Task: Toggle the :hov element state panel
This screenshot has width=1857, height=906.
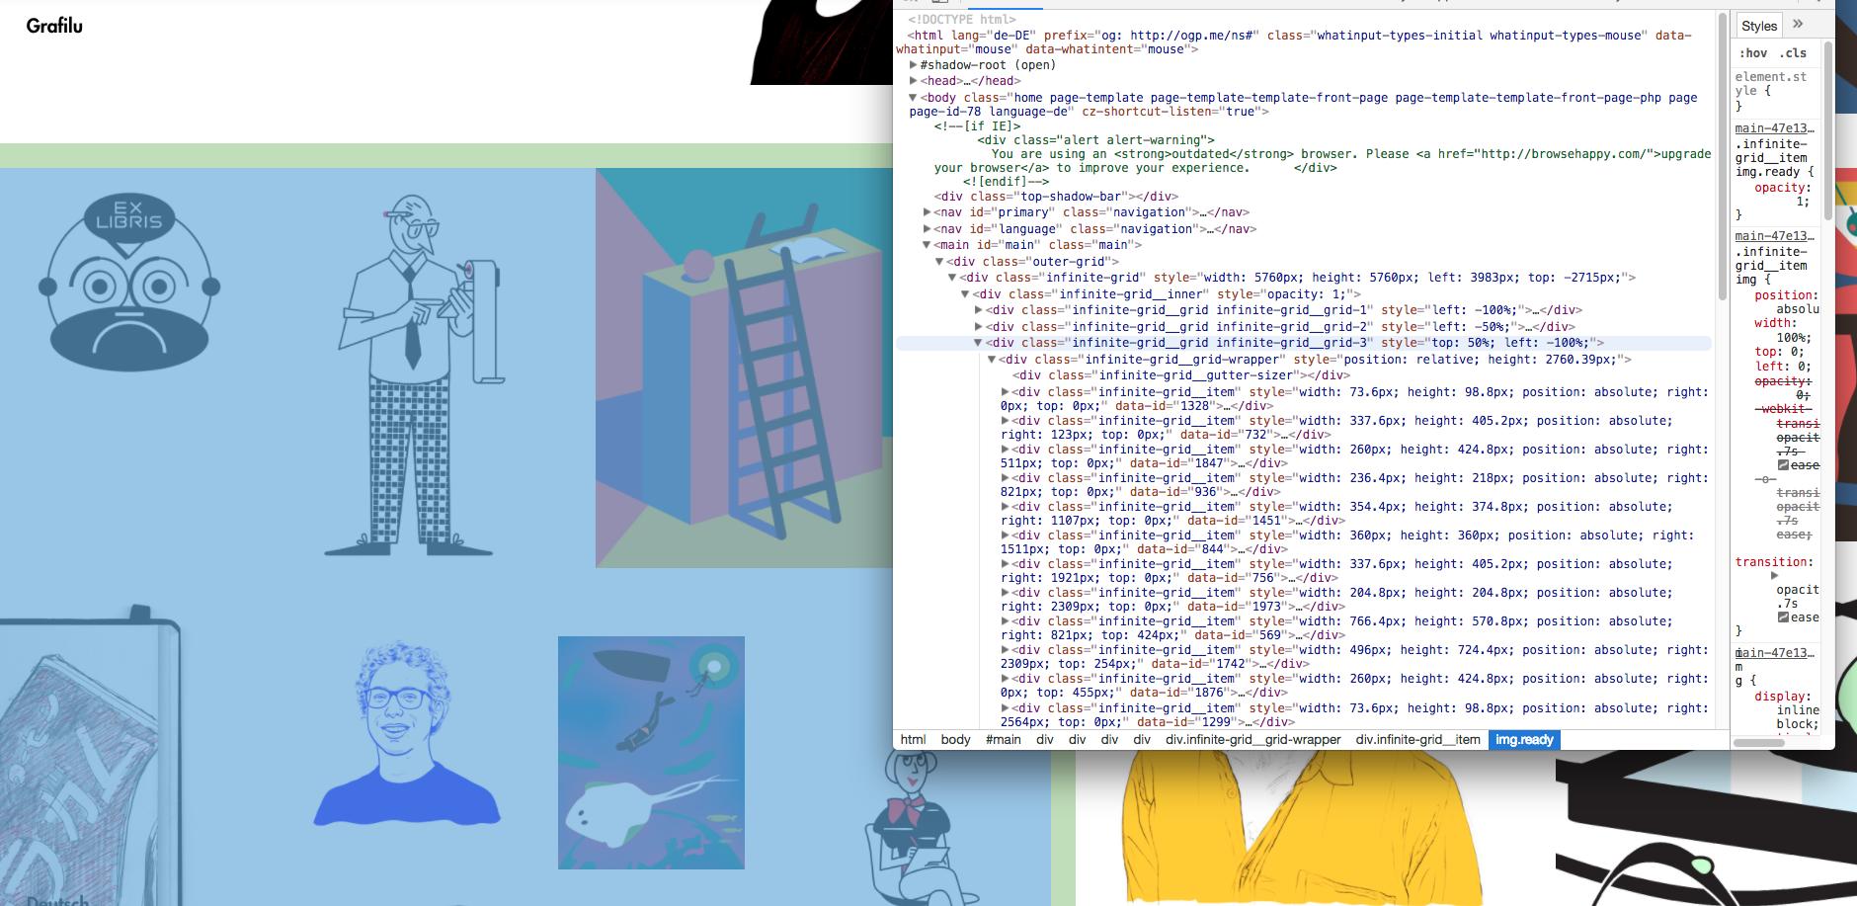Action: pyautogui.click(x=1753, y=53)
